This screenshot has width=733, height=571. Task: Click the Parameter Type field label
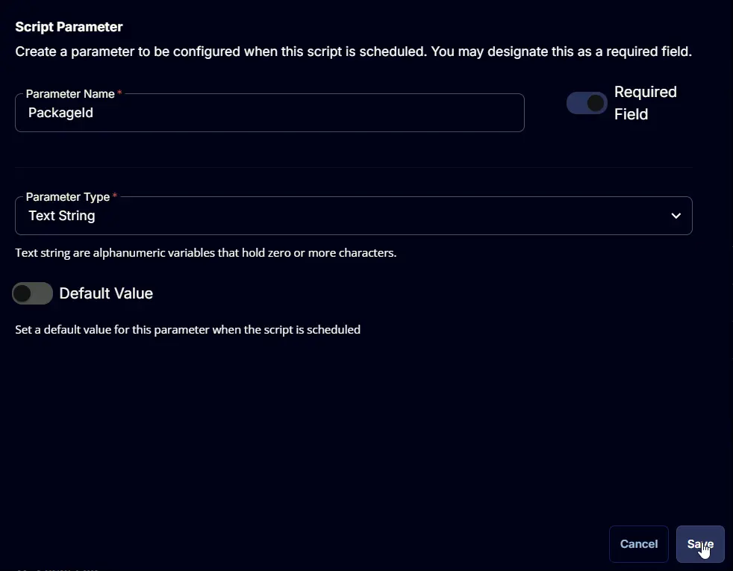point(68,197)
